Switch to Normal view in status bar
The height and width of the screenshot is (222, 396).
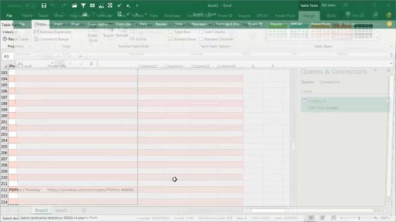point(311,218)
